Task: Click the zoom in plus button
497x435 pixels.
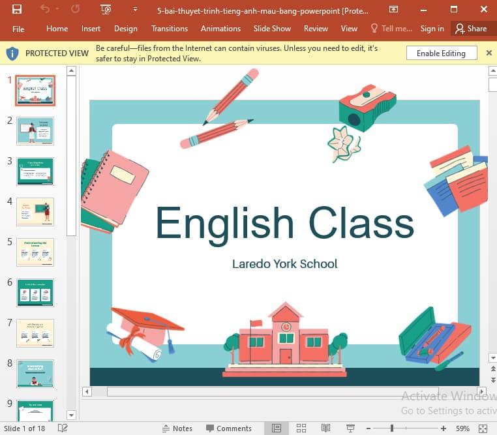Action: tap(444, 428)
